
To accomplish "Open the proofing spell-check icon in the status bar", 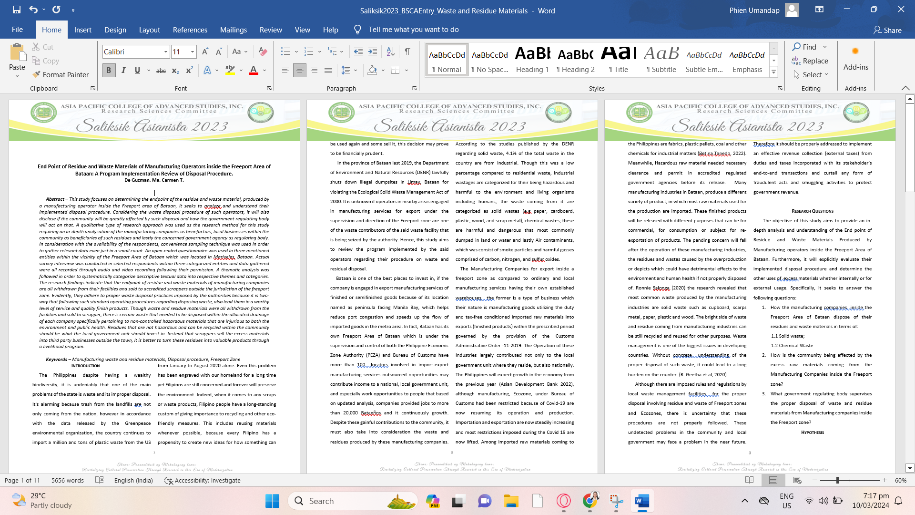I will click(100, 480).
